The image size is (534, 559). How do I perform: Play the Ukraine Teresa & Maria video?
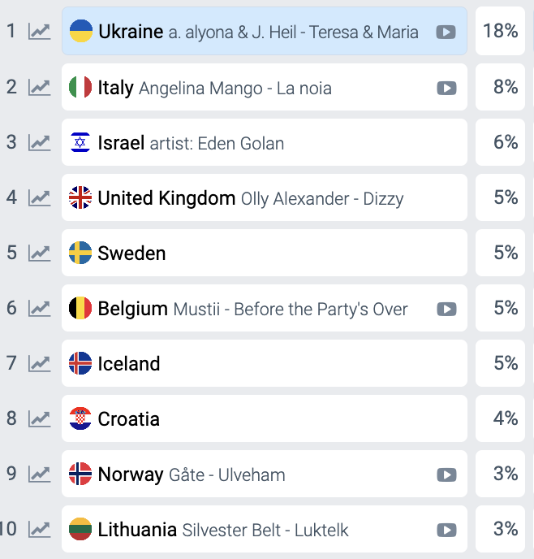tap(446, 32)
